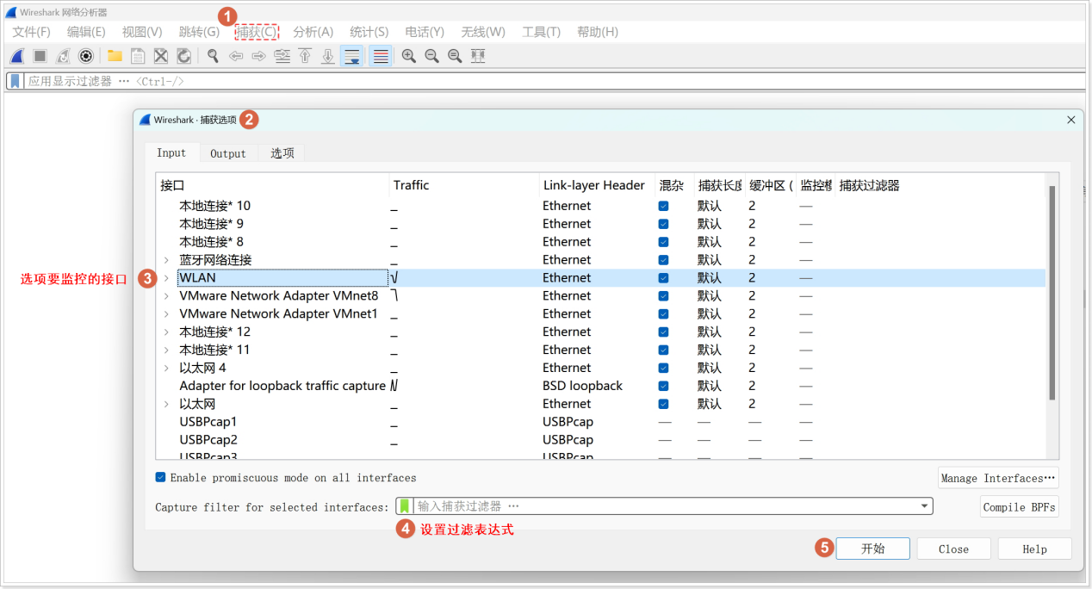Disable promiscuous mode on all interfaces
The image size is (1092, 589).
[x=160, y=477]
